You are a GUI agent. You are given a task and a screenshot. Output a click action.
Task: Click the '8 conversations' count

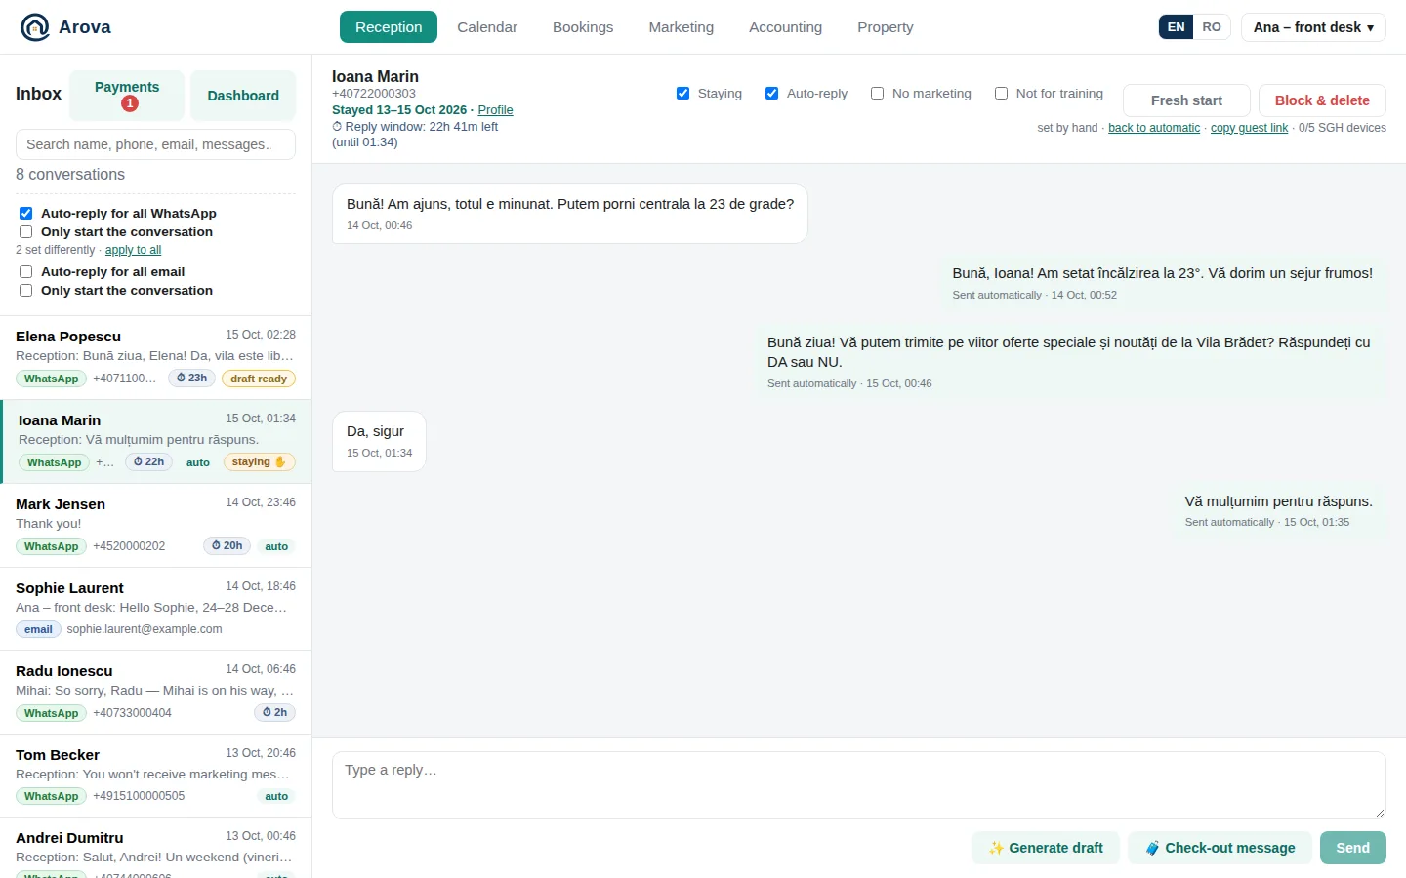(x=70, y=174)
